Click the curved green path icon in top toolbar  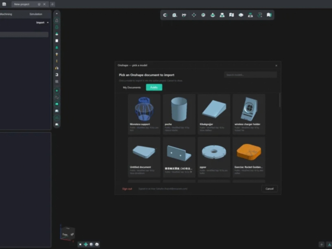click(260, 15)
